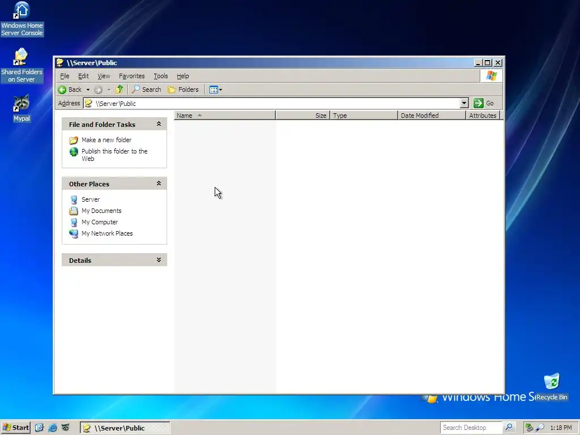This screenshot has height=435, width=580.
Task: Click the Back arrow button in toolbar
Action: pyautogui.click(x=70, y=89)
